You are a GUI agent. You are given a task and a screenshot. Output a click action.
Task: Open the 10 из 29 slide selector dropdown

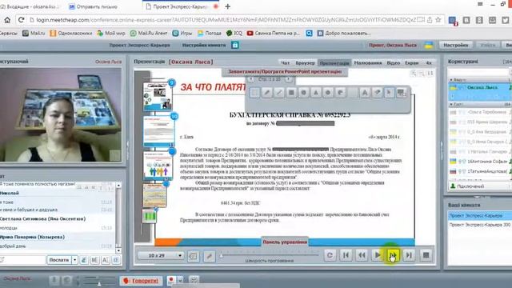160,255
